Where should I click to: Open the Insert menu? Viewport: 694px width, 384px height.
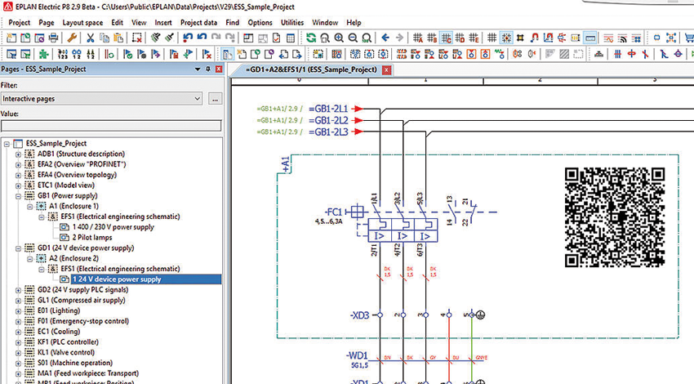point(162,23)
